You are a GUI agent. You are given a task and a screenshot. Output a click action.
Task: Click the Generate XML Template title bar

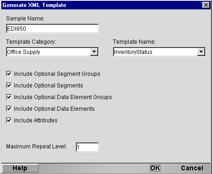click(106, 5)
